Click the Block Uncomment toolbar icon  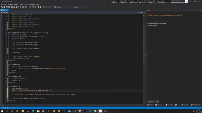(x=35, y=7)
